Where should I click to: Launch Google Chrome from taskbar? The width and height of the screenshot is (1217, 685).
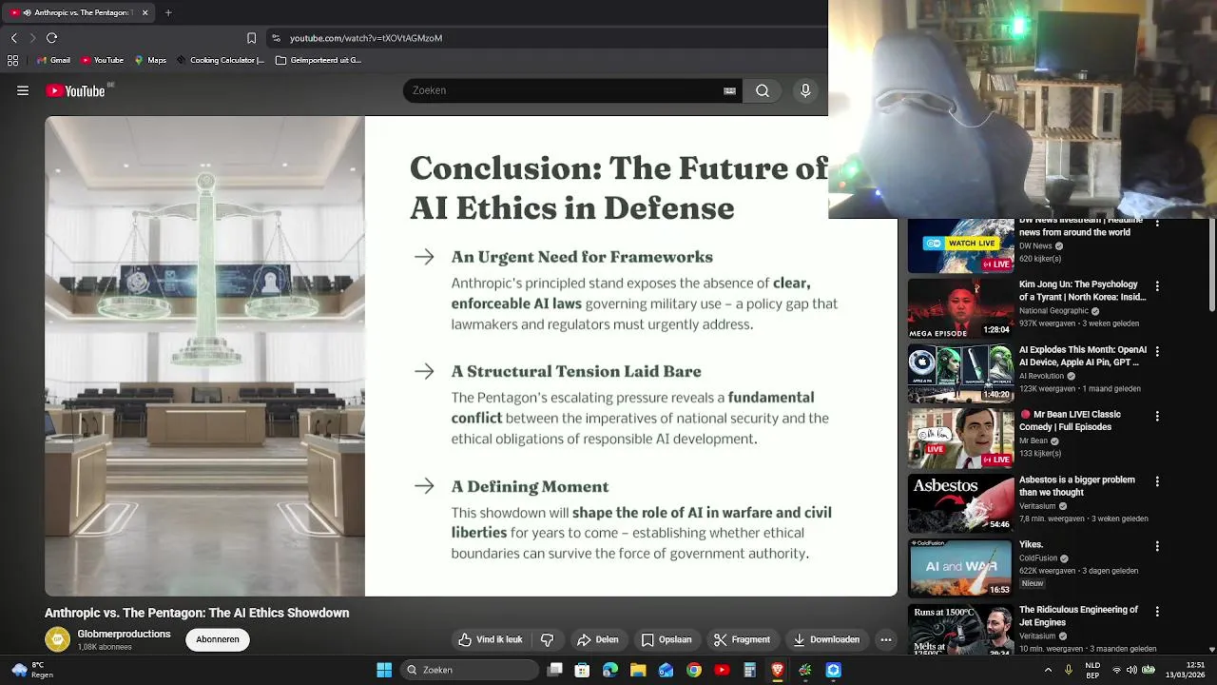[x=694, y=670]
